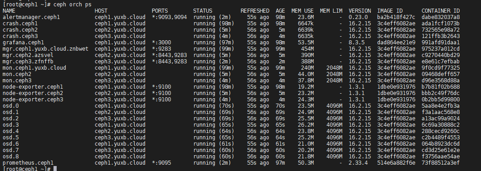The width and height of the screenshot is (481, 171).
Task: Click image ID 514e6a882f6c
Action: pos(396,163)
